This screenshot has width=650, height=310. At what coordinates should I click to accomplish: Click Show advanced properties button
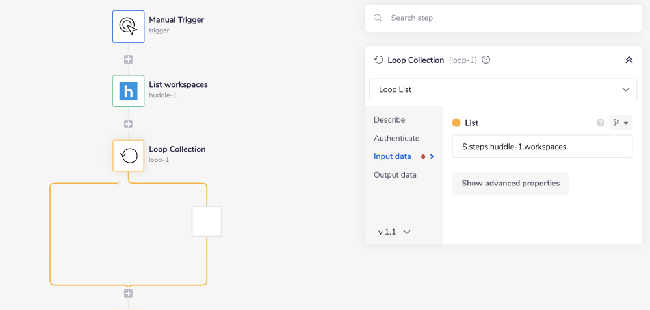tap(510, 184)
